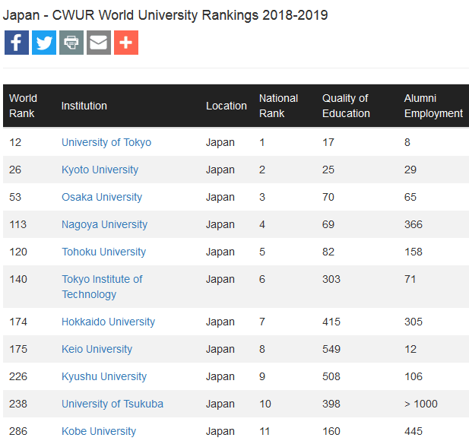Screen dimensions: 469x444
Task: Select alumni employment value 106
Action: tap(414, 376)
